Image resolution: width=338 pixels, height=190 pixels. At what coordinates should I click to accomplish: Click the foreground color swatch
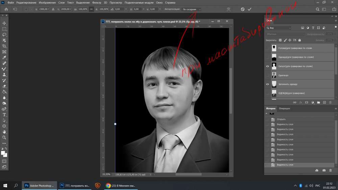[3, 153]
